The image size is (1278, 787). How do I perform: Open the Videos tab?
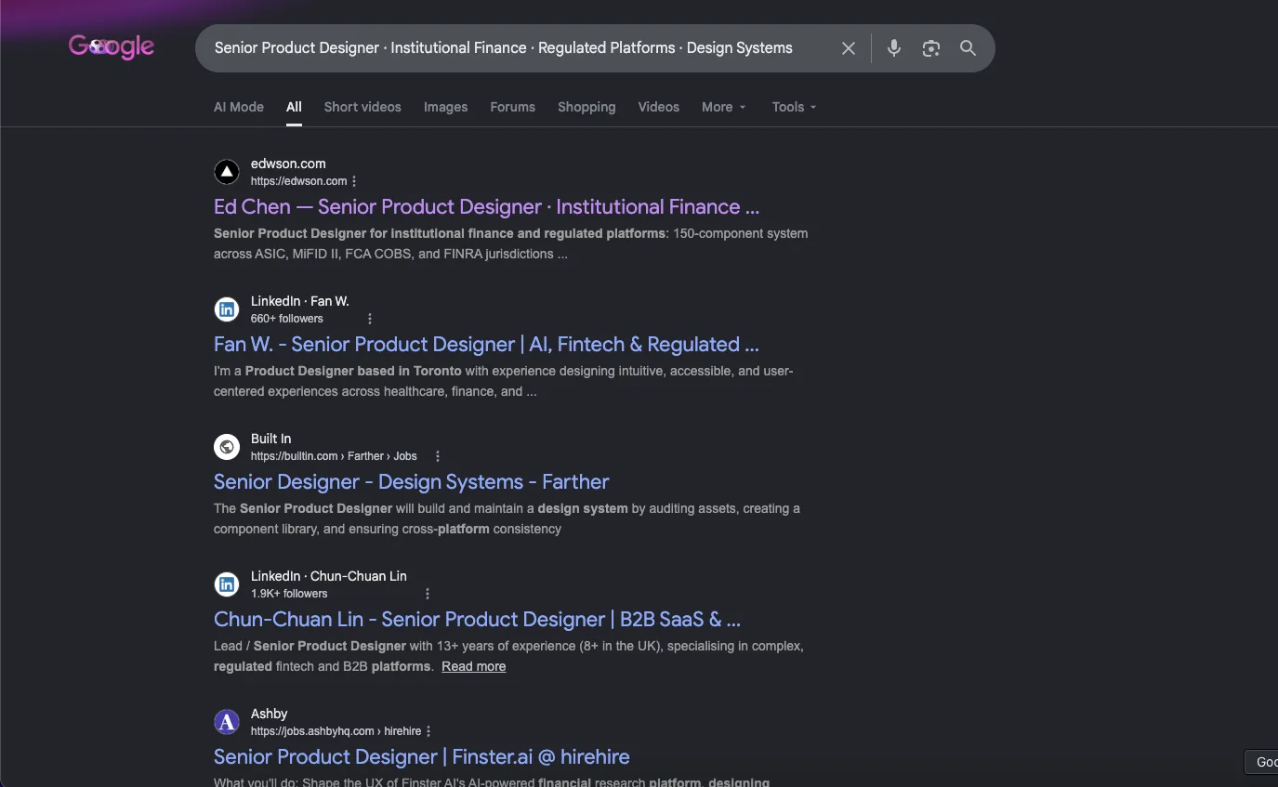pos(659,107)
